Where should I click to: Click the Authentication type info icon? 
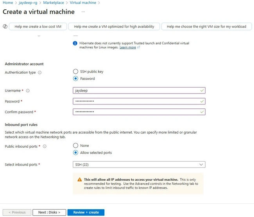pos(40,72)
